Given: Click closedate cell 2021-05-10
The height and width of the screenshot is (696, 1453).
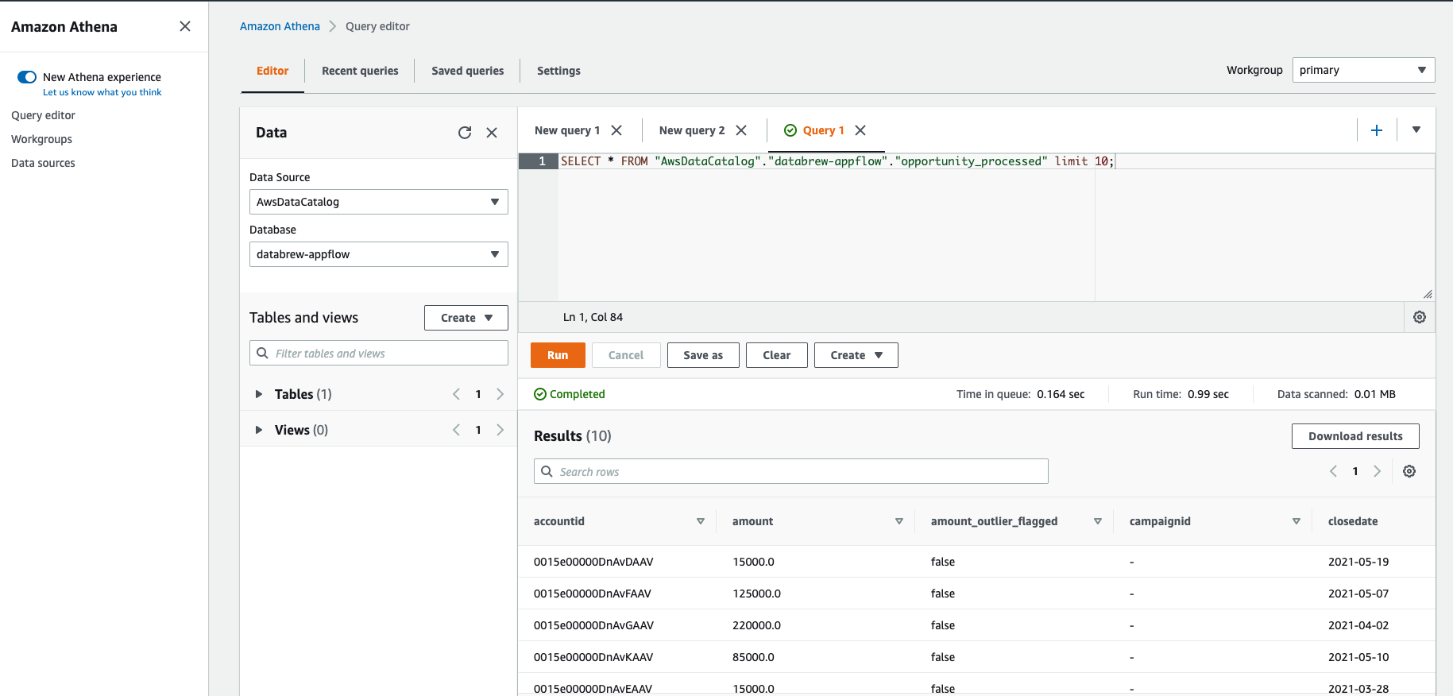Looking at the screenshot, I should coord(1358,657).
